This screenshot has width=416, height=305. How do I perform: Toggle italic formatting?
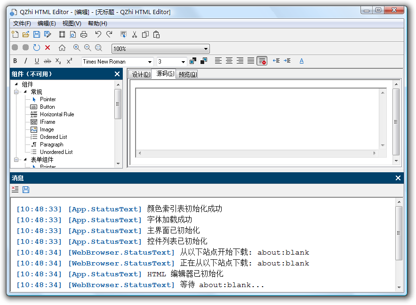click(25, 61)
